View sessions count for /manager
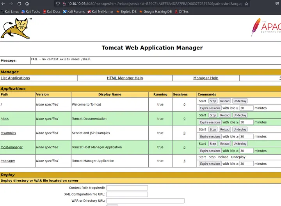Image resolution: width=281 pixels, height=206 pixels. coord(184,161)
